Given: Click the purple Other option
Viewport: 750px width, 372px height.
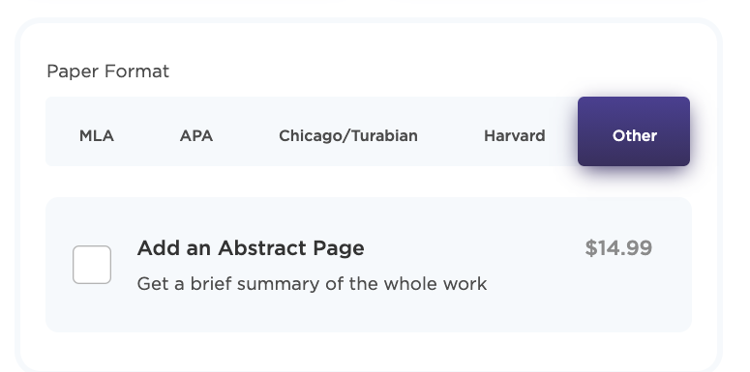Looking at the screenshot, I should coord(634,131).
